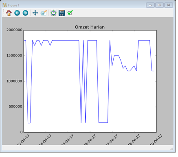Open axis edit options via green checkmark
178x157 pixels.
click(70, 13)
